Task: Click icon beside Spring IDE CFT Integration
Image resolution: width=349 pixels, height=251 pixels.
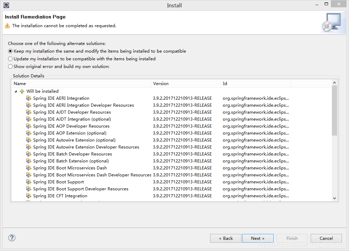Action: point(29,196)
